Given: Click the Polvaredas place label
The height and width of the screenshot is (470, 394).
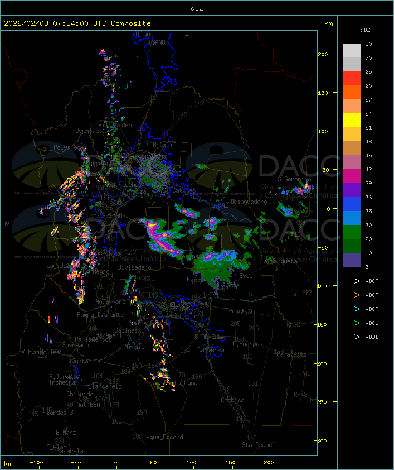Looking at the screenshot, I should click(70, 147).
